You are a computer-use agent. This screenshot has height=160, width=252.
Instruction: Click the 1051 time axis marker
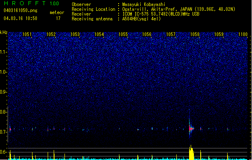coord(27,34)
